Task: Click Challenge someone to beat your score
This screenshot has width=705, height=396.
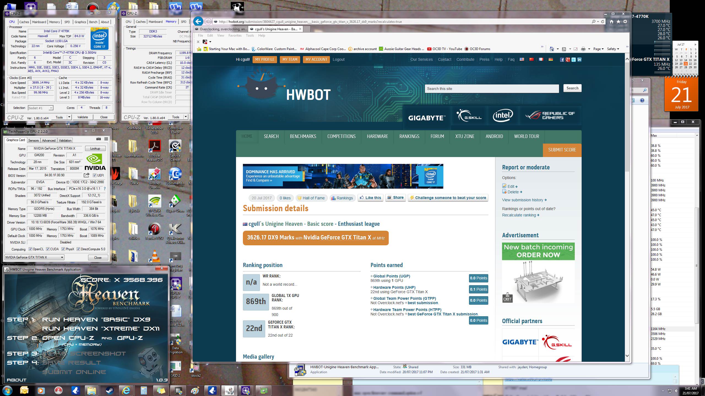Action: pyautogui.click(x=448, y=198)
